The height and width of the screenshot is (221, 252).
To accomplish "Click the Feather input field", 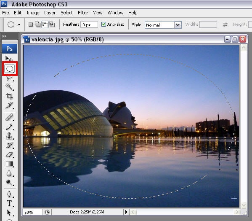I will (x=89, y=24).
